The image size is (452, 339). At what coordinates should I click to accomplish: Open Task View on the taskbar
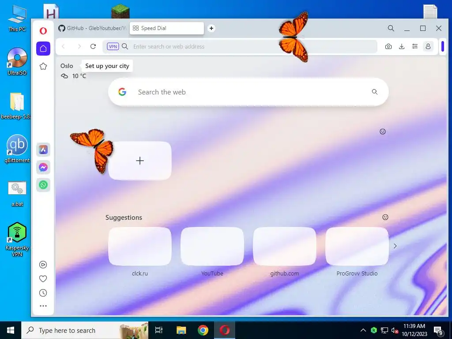[159, 330]
